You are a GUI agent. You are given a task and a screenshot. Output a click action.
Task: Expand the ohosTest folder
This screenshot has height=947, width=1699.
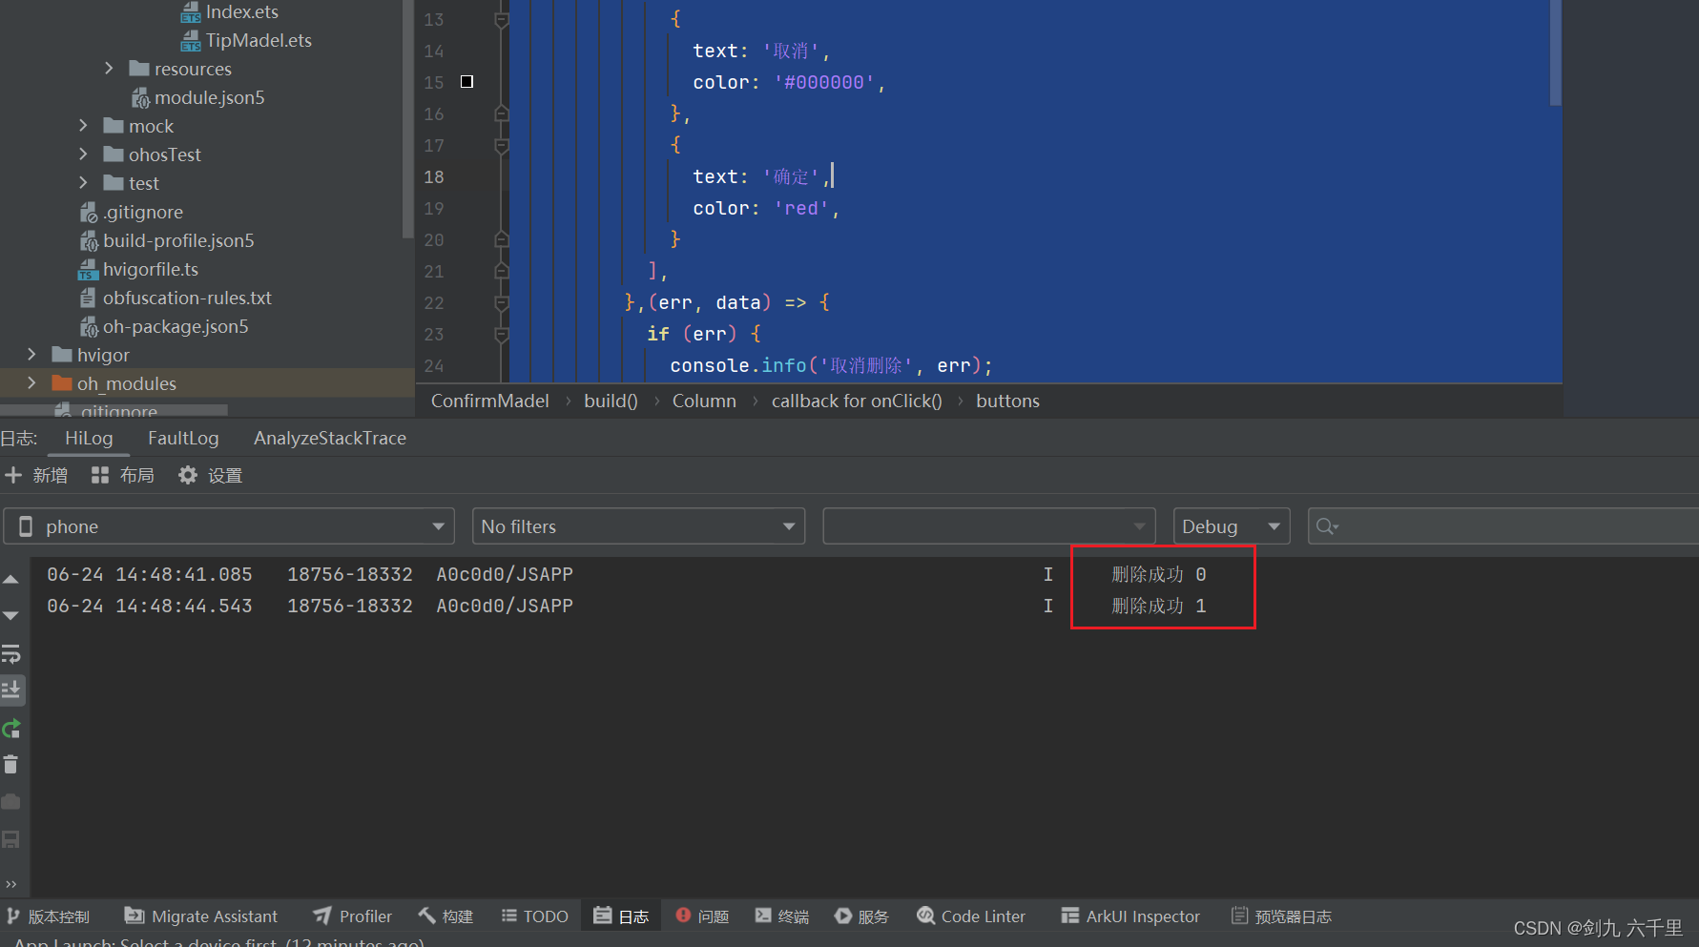(x=83, y=154)
